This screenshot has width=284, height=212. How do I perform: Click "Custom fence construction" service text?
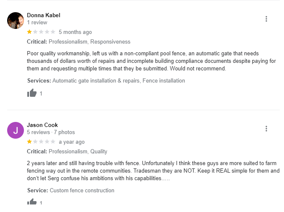[x=82, y=190]
